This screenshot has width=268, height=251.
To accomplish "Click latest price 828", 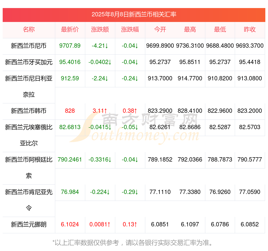I will click(70, 111).
